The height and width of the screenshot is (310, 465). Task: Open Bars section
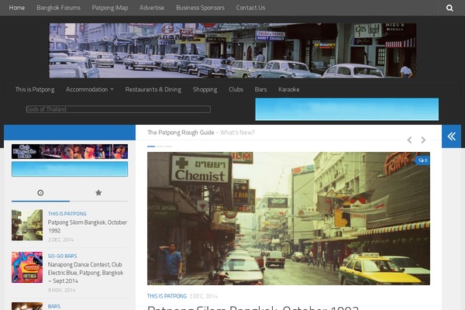pos(260,89)
